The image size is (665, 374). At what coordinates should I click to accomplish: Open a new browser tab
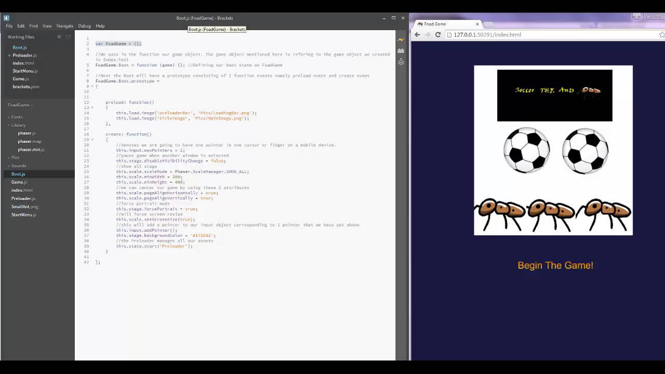click(489, 24)
